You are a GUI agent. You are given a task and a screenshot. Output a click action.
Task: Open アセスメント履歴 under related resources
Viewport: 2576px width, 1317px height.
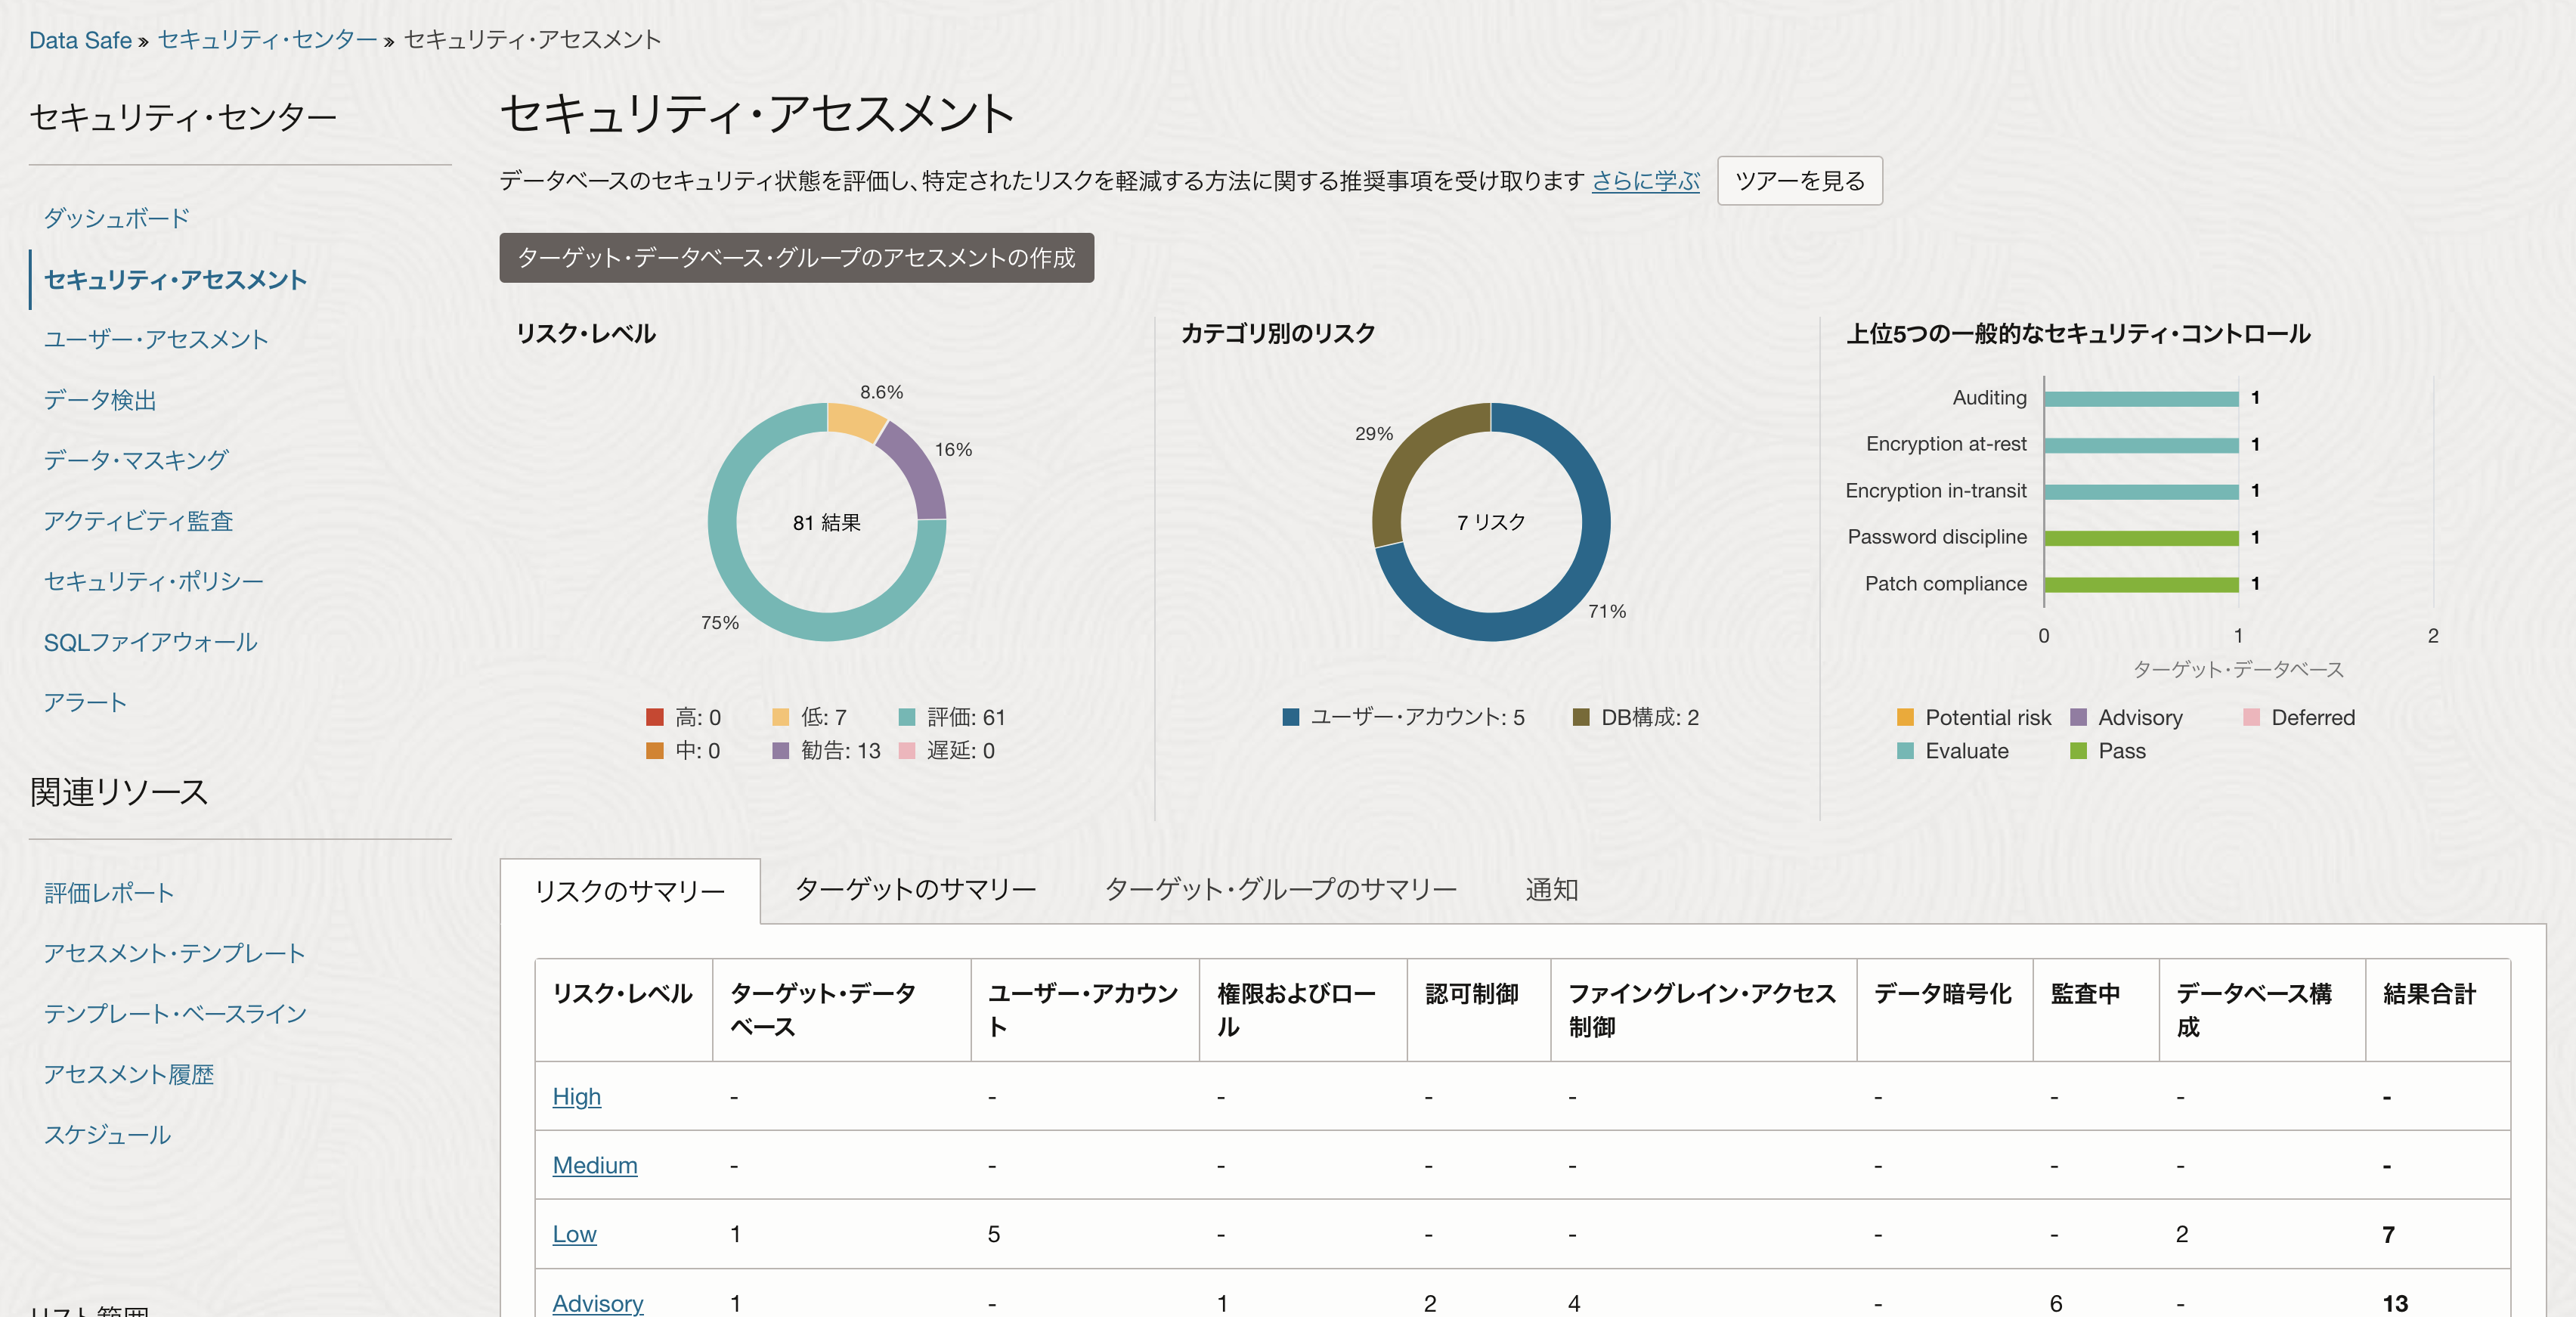pyautogui.click(x=128, y=1074)
